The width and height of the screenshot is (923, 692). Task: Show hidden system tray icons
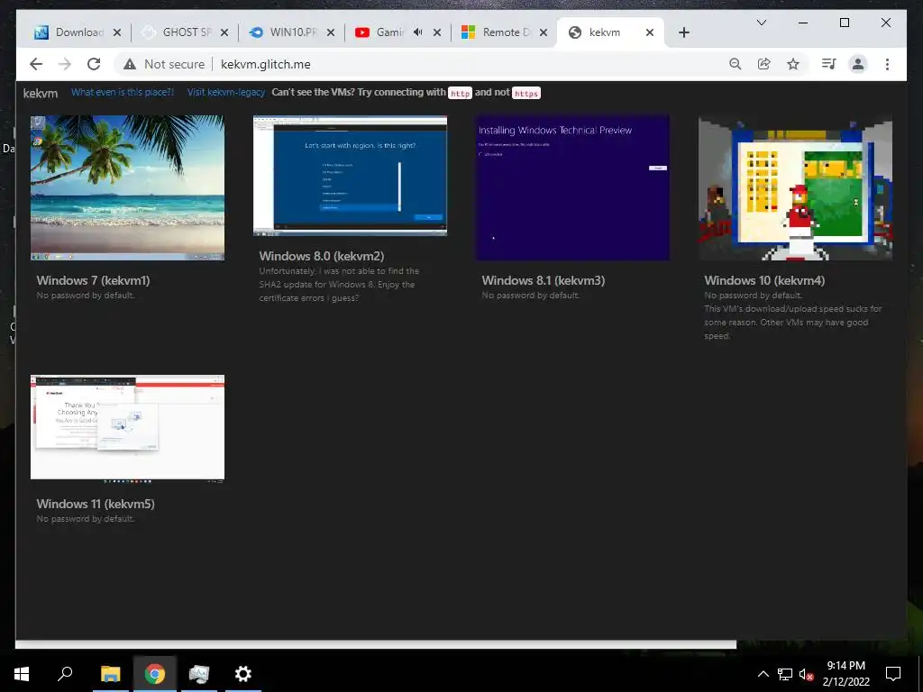tap(763, 674)
